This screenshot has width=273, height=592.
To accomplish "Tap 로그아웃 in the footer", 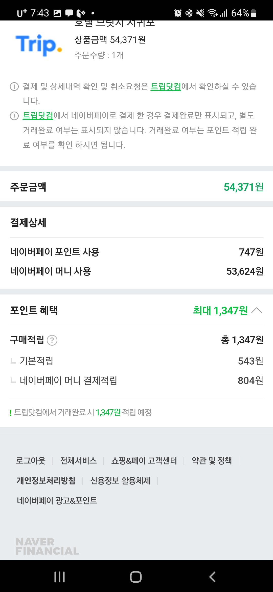I will (31, 461).
